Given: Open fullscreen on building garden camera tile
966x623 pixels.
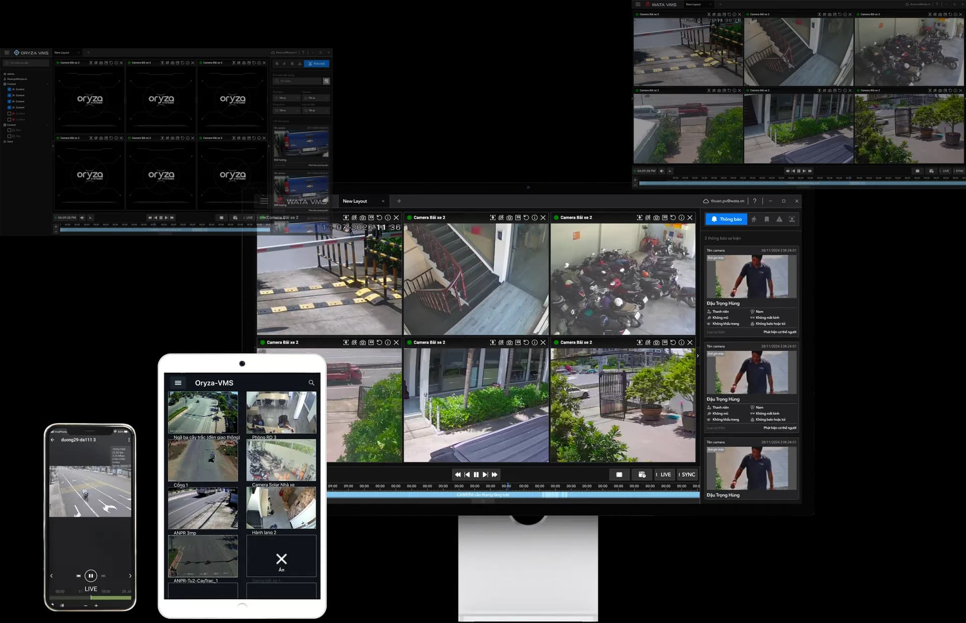Looking at the screenshot, I should click(x=493, y=342).
